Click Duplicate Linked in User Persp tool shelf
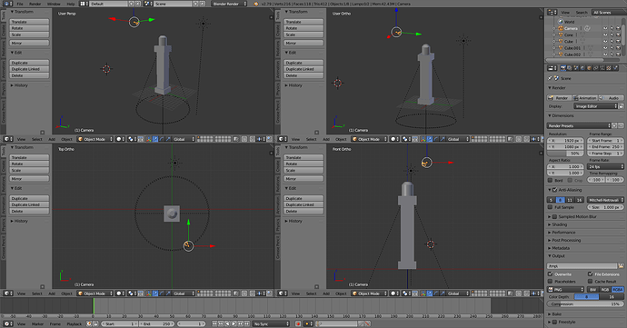This screenshot has width=627, height=328. point(29,69)
